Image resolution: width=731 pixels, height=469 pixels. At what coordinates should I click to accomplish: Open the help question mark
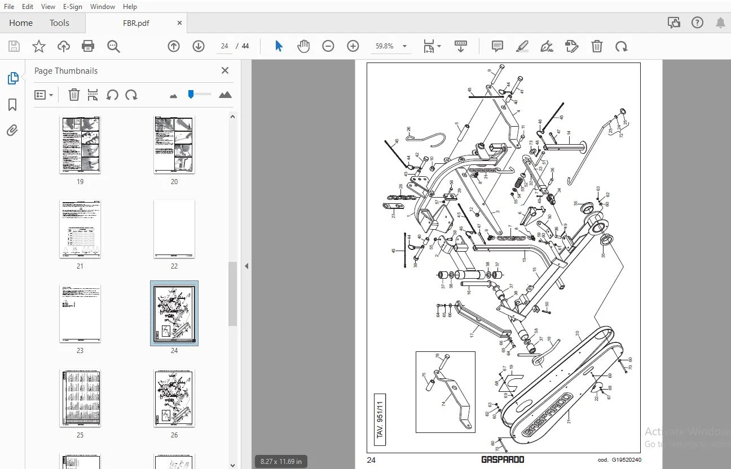point(697,23)
